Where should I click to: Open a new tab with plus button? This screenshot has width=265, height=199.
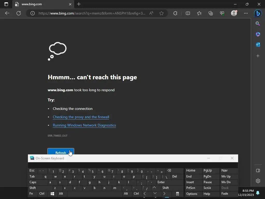79,4
